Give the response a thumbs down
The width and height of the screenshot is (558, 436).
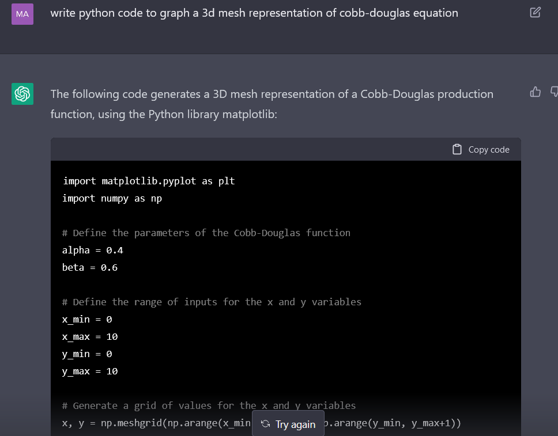[554, 92]
